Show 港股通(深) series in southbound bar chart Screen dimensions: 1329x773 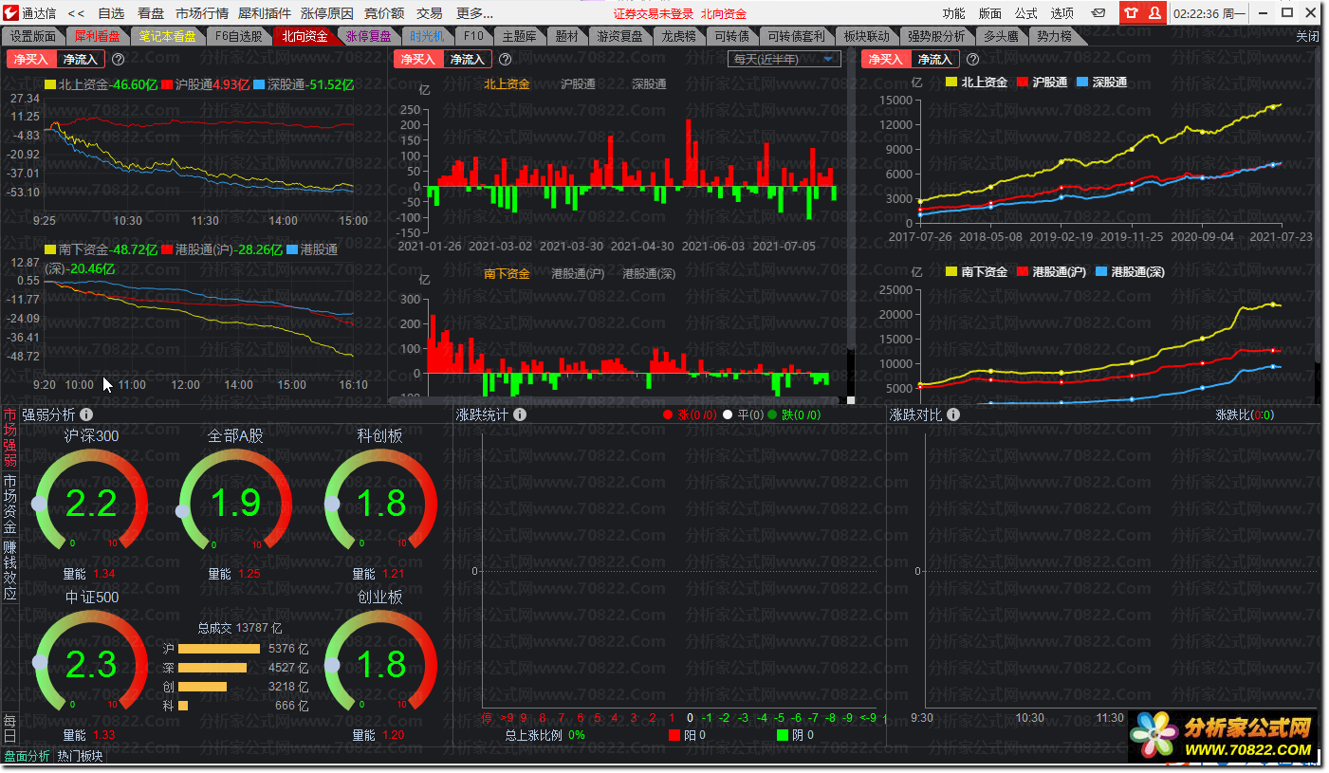pos(649,274)
